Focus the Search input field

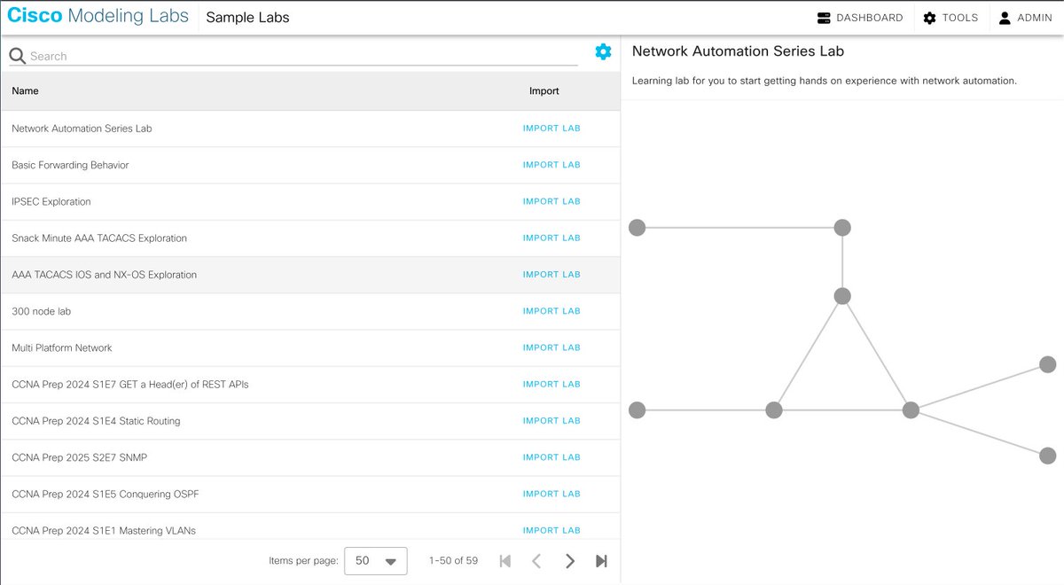coord(303,56)
